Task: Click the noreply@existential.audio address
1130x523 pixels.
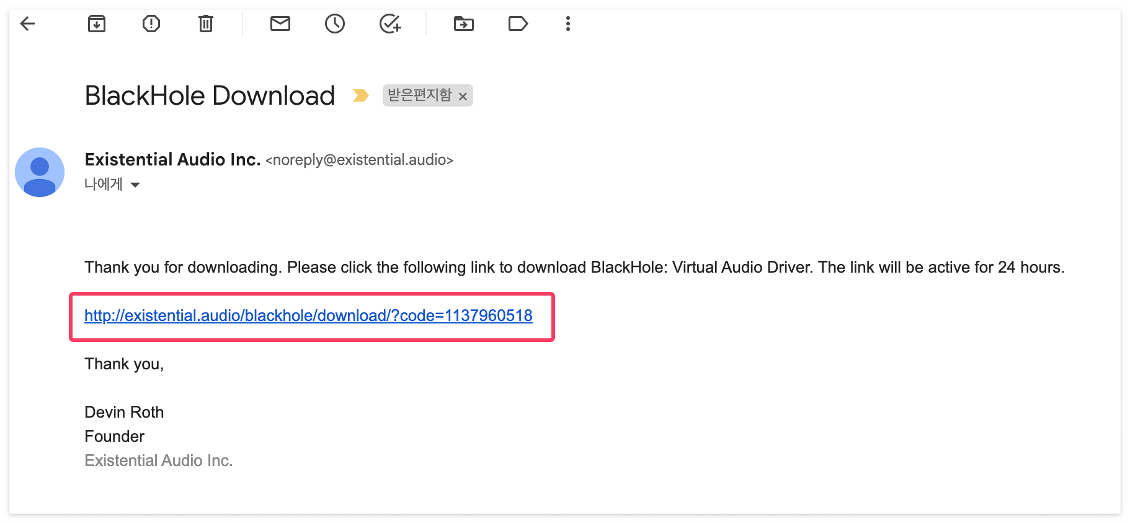Action: (360, 160)
